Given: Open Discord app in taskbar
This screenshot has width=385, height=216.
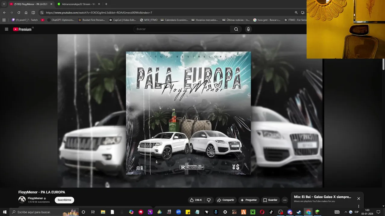Looking at the screenshot, I should point(290,212).
